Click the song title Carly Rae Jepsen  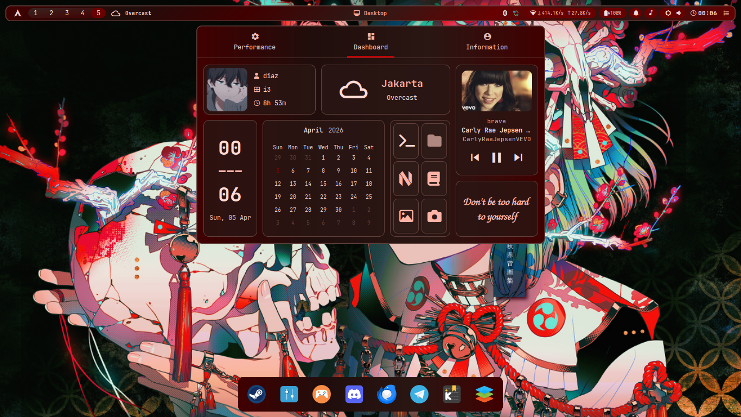[x=496, y=130]
